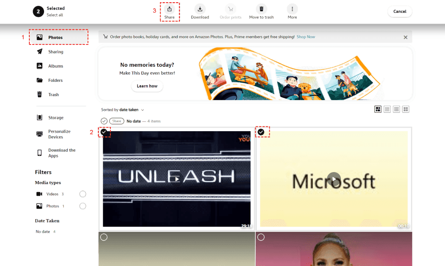Open Personalize Devices in sidebar
The image size is (445, 266).
tap(59, 134)
